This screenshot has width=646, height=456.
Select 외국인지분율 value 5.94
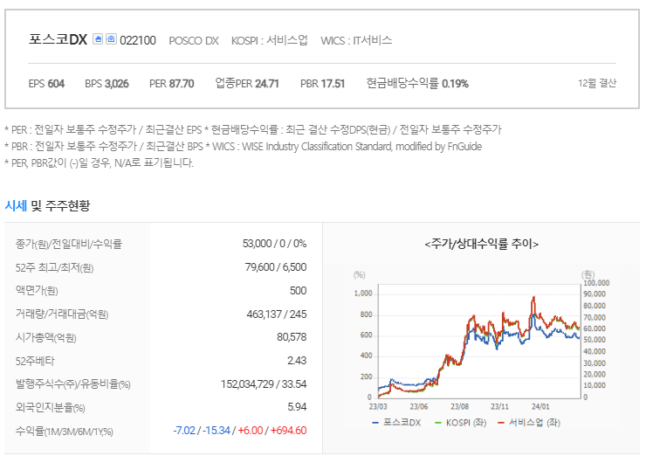pos(297,407)
